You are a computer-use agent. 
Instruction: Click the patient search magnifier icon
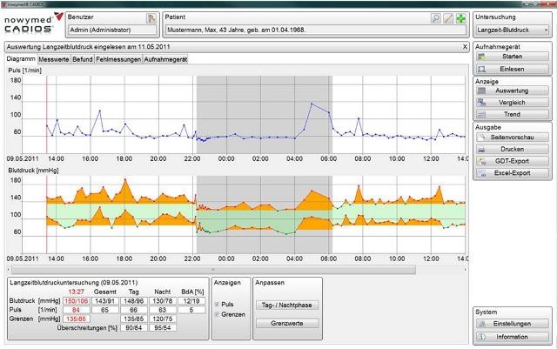pos(435,18)
